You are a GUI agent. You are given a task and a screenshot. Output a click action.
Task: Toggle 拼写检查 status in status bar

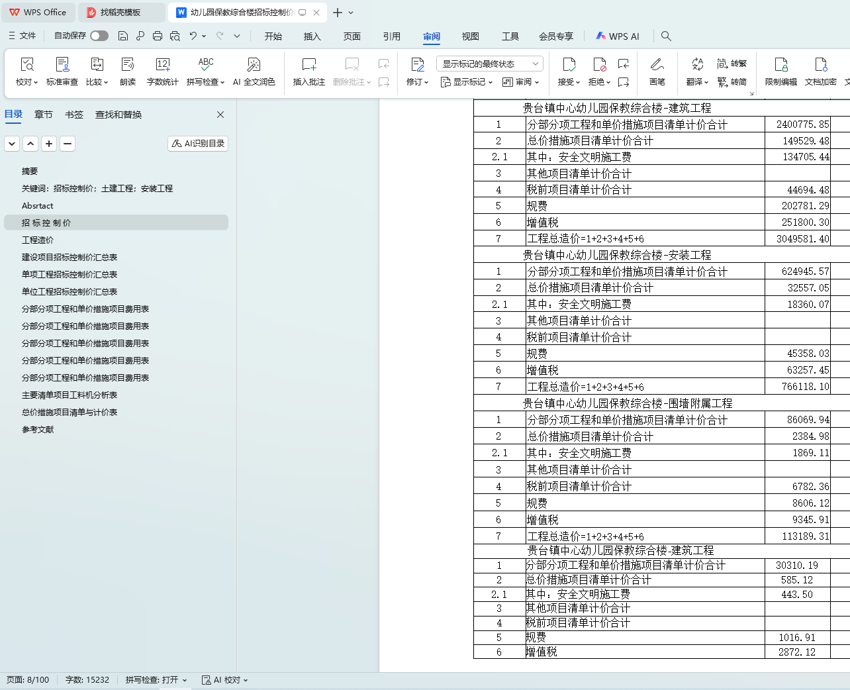pos(156,680)
